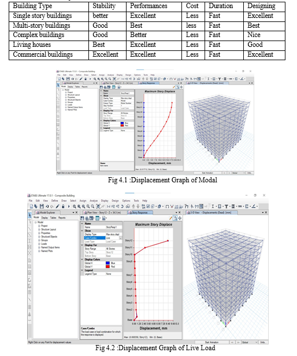This screenshot has height=356, width=297.
Task: Open Case/Combo dropdown arrow in Fig 4.2
Action: [x=120, y=238]
